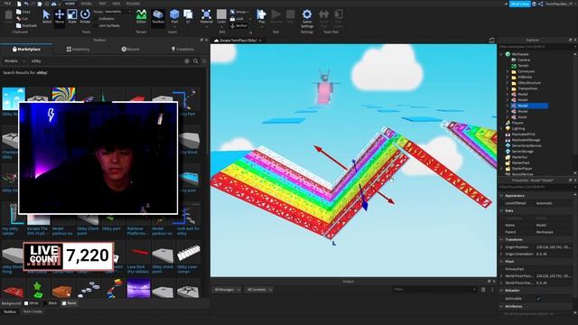Open the Models category dropdown in Toolbox
Image resolution: width=578 pixels, height=325 pixels.
14,61
